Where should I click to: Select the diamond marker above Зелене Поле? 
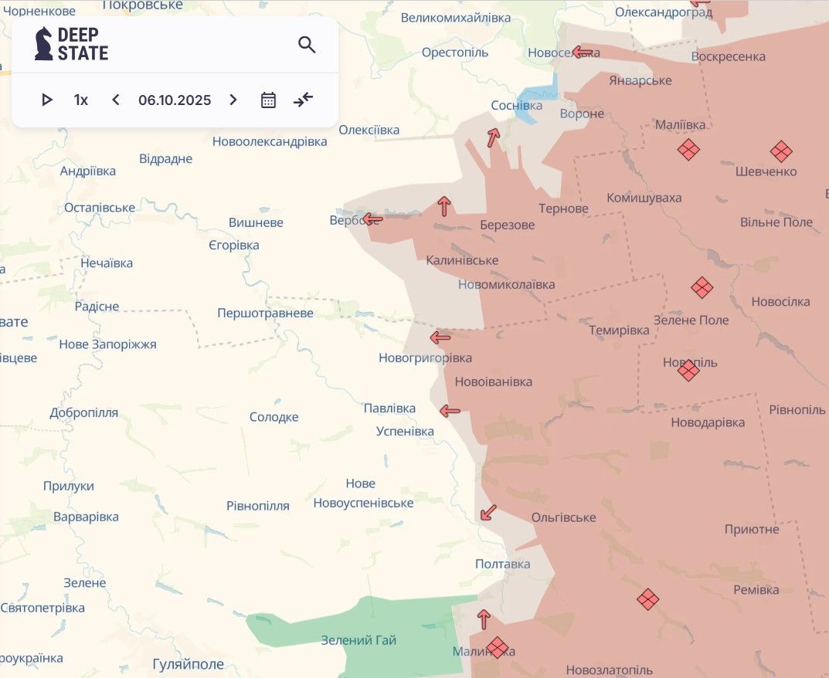702,288
